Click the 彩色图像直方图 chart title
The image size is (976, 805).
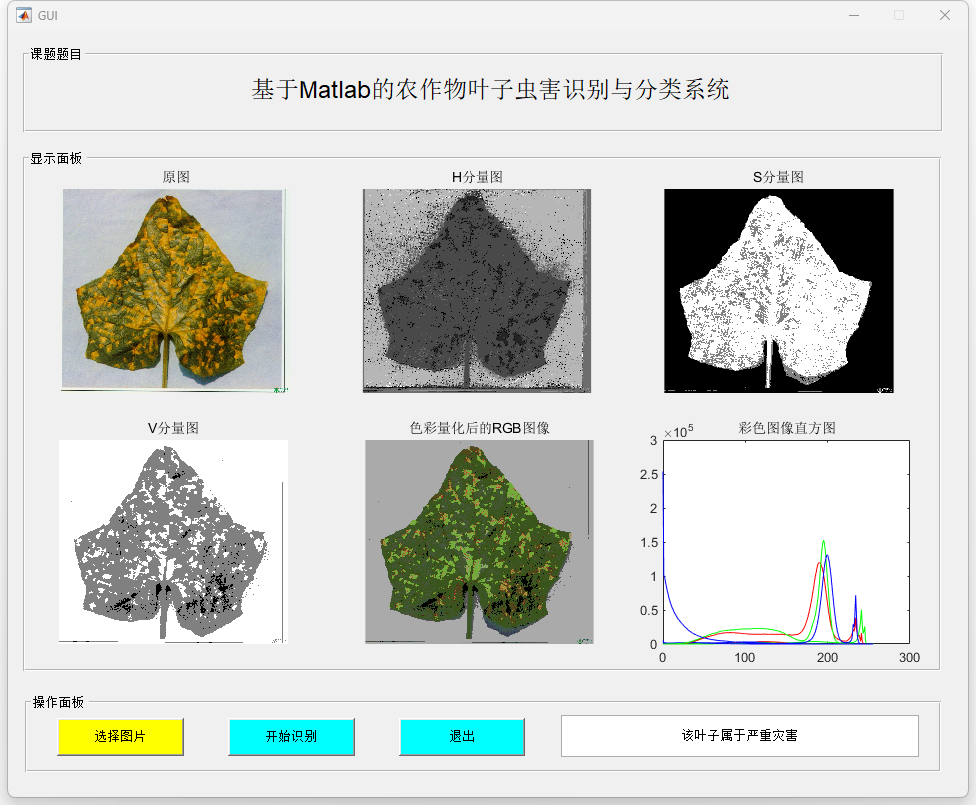787,428
